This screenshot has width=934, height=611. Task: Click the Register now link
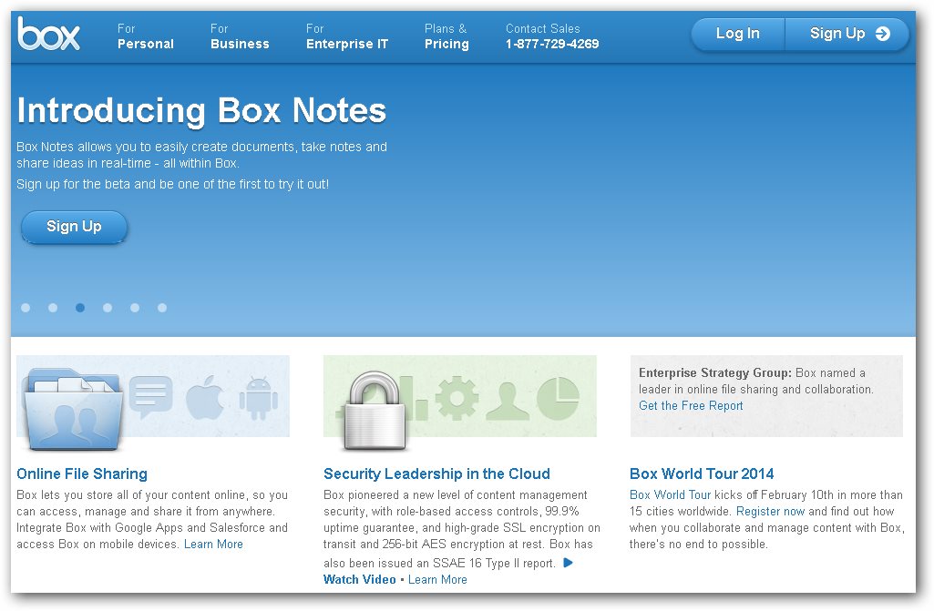pyautogui.click(x=770, y=512)
